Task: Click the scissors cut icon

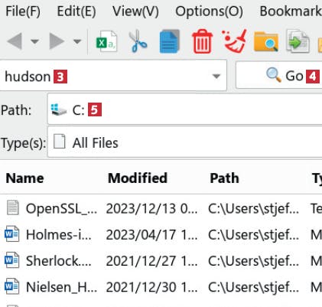Action: coord(138,41)
